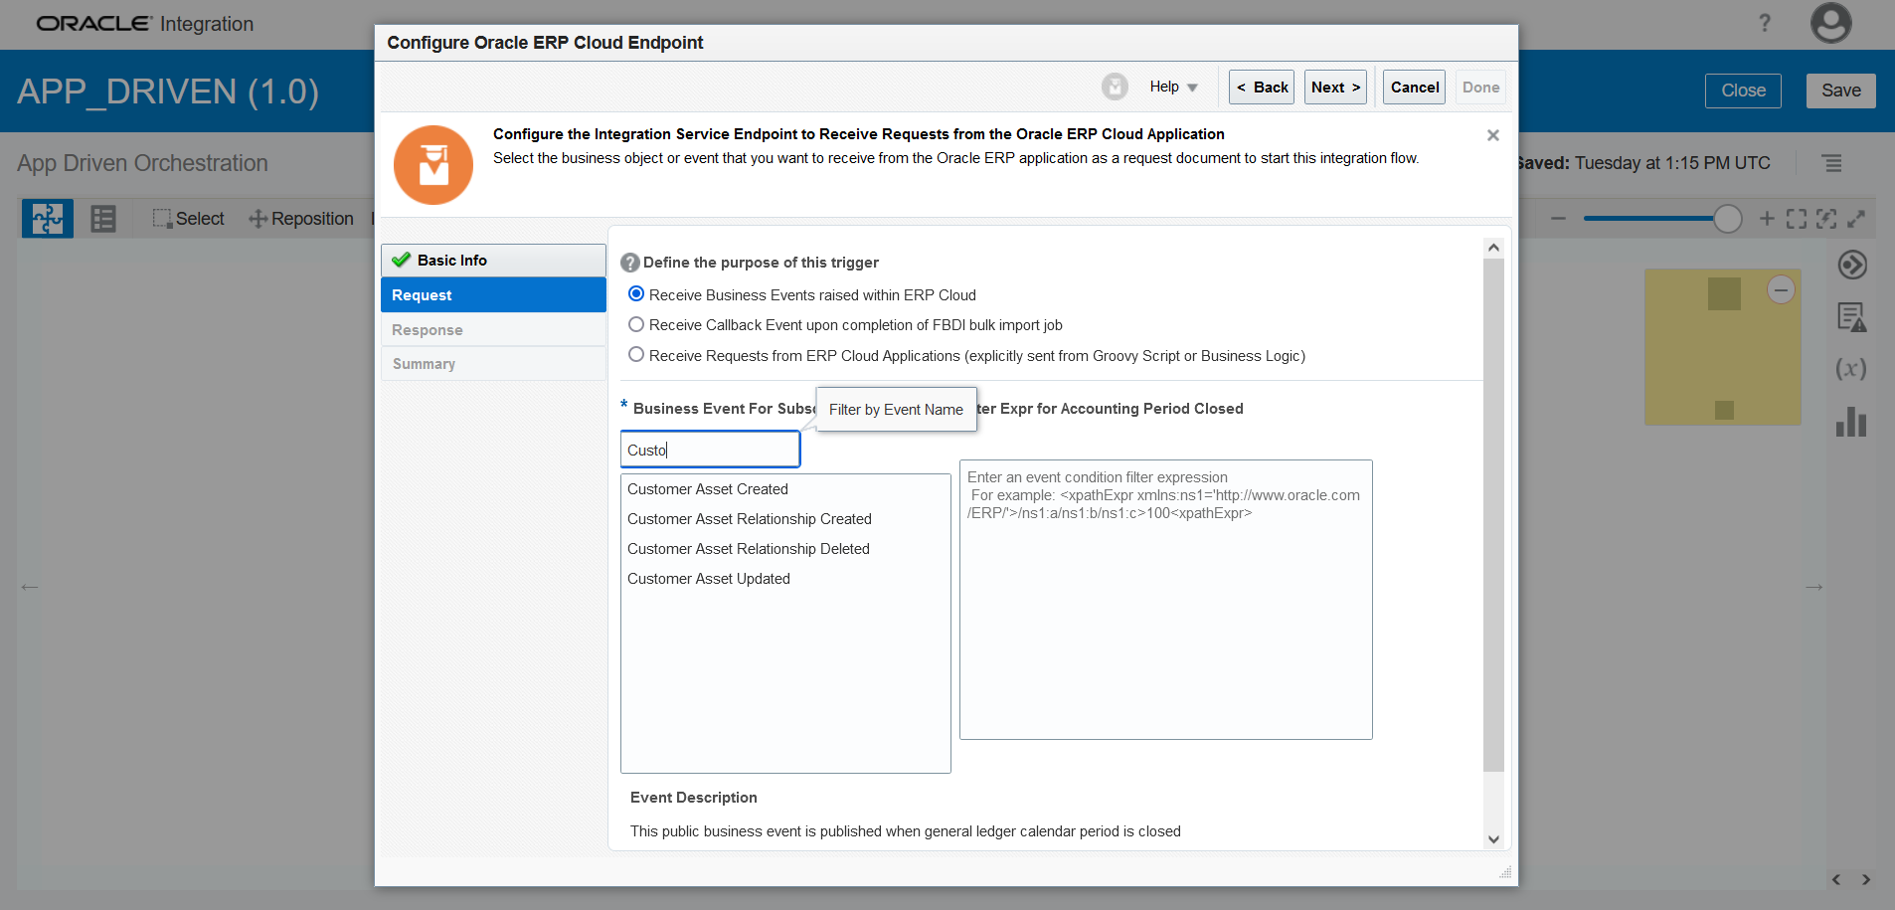Enable Receive Requests from ERP Cloud Applications
The height and width of the screenshot is (910, 1895).
636,355
